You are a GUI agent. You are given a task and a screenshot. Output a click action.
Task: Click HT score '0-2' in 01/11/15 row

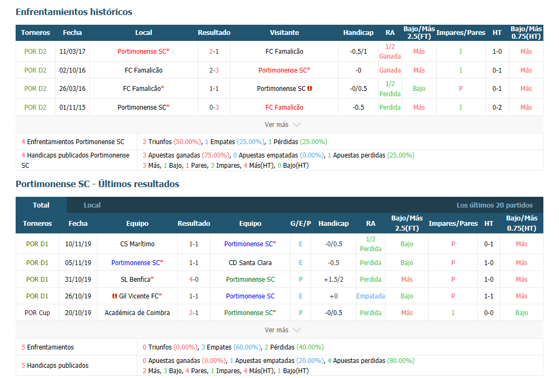point(497,107)
